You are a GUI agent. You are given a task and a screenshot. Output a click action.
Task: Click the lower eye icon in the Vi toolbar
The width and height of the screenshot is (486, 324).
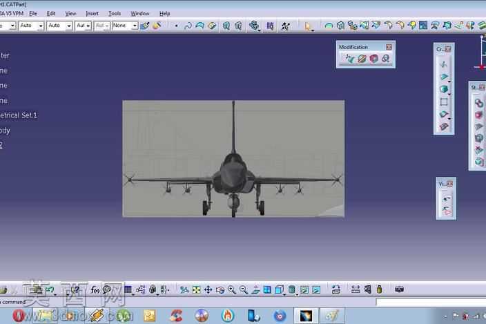[x=447, y=211]
